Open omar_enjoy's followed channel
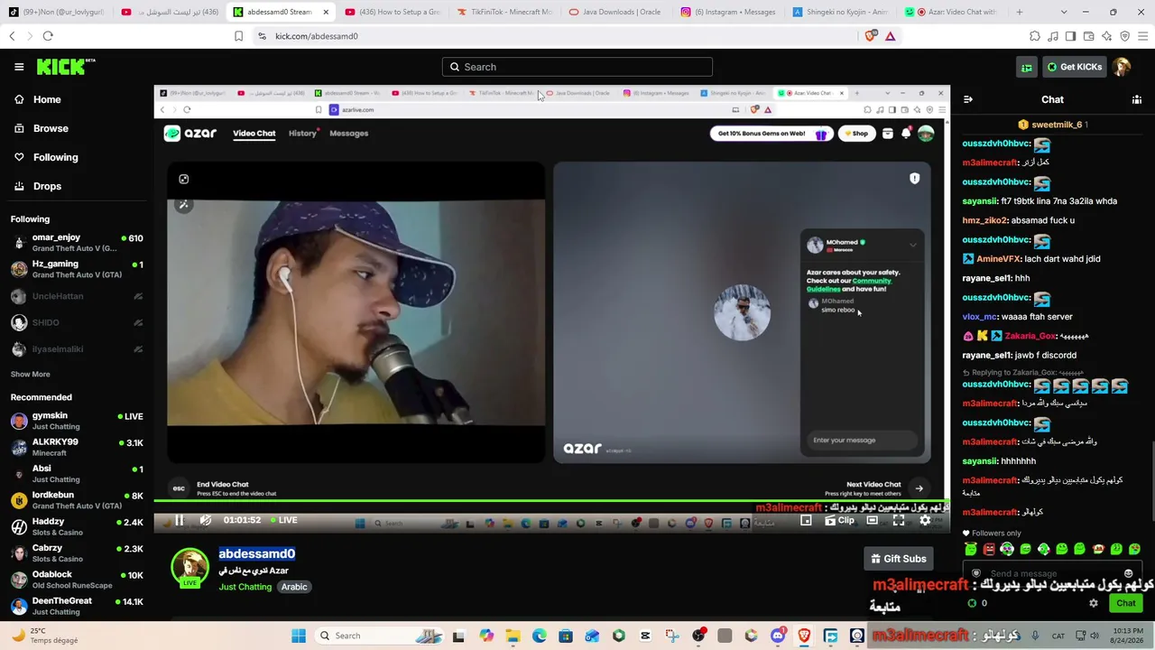This screenshot has height=650, width=1155. 77,243
